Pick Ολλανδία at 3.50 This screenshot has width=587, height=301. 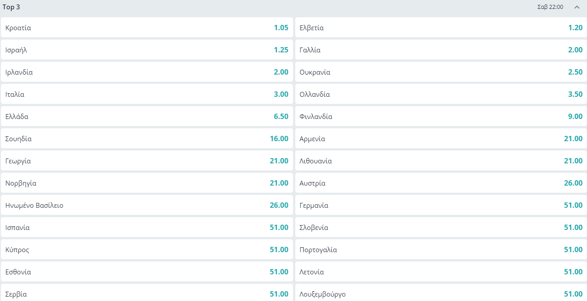pyautogui.click(x=441, y=94)
